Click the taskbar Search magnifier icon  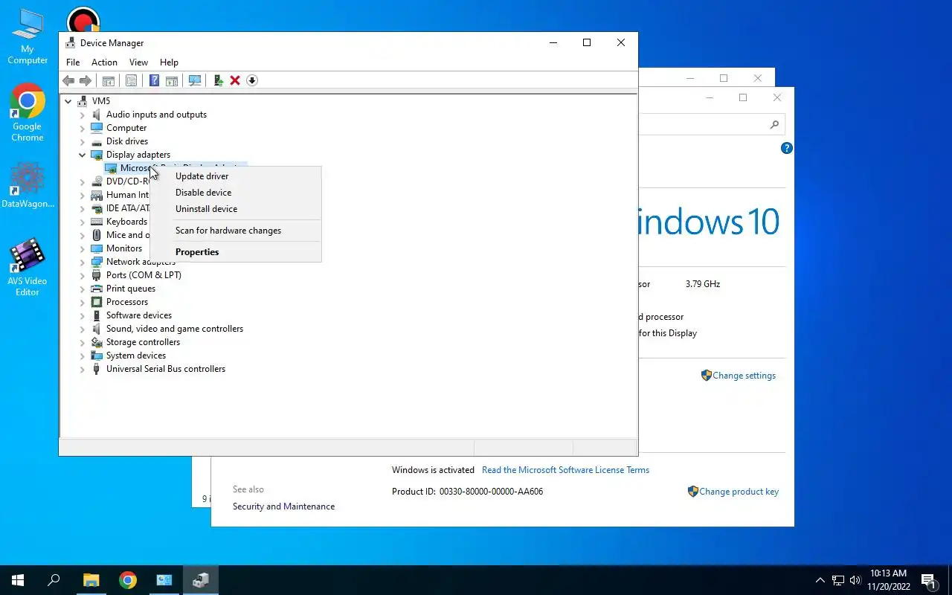[54, 580]
